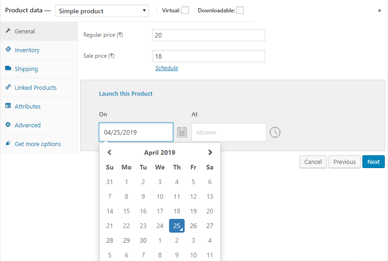Click the Regular price input field

point(208,35)
